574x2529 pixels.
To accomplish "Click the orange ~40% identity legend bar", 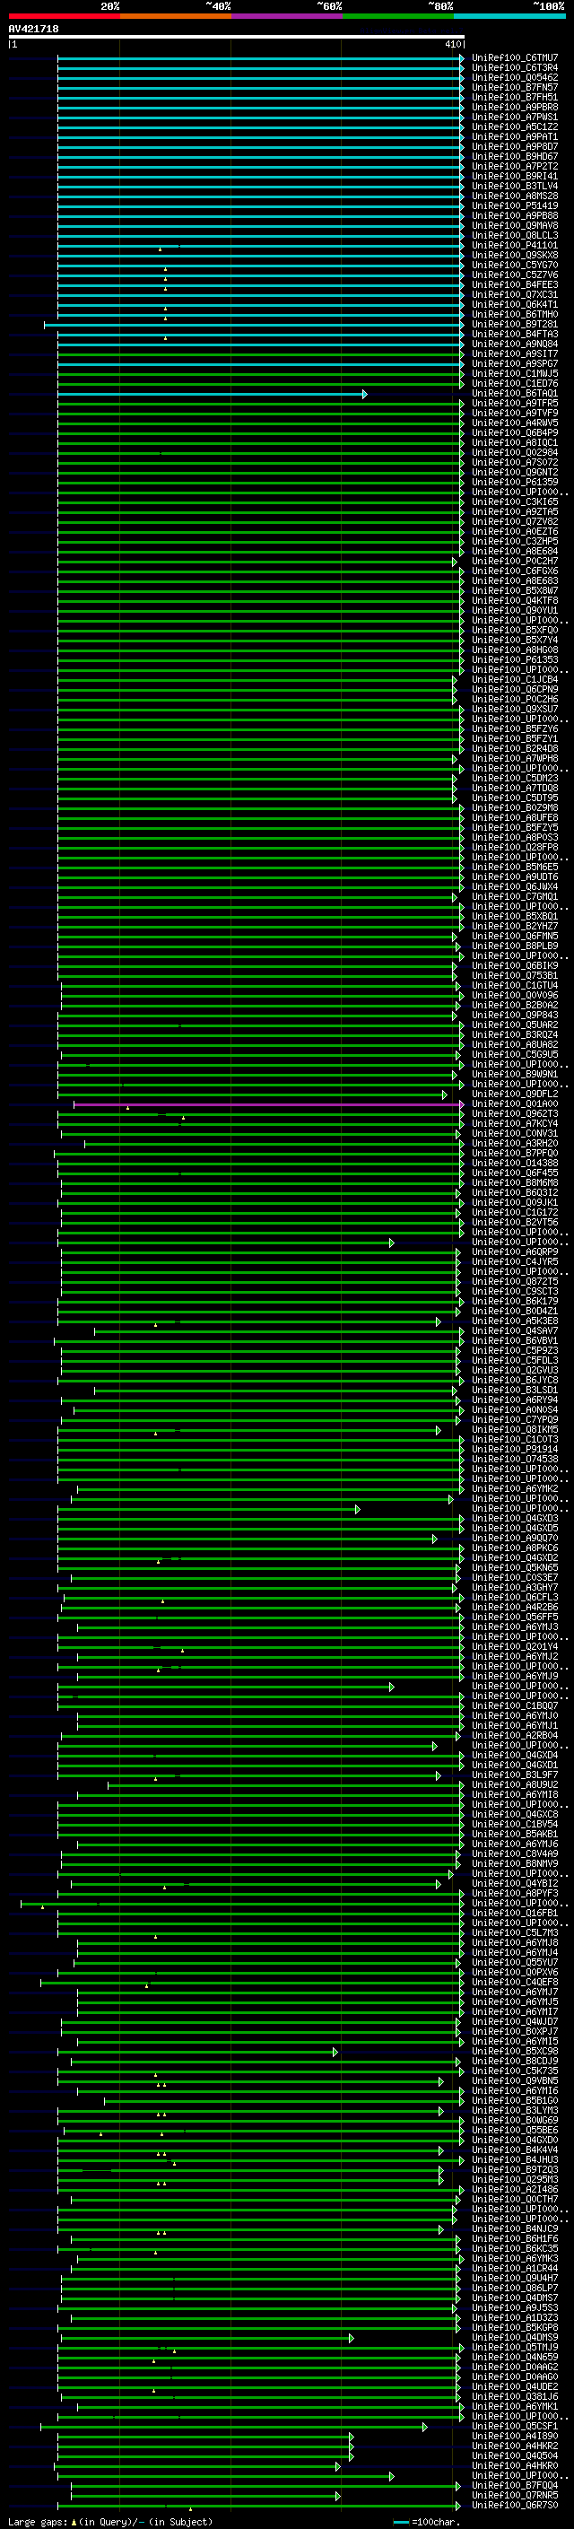I will click(175, 17).
